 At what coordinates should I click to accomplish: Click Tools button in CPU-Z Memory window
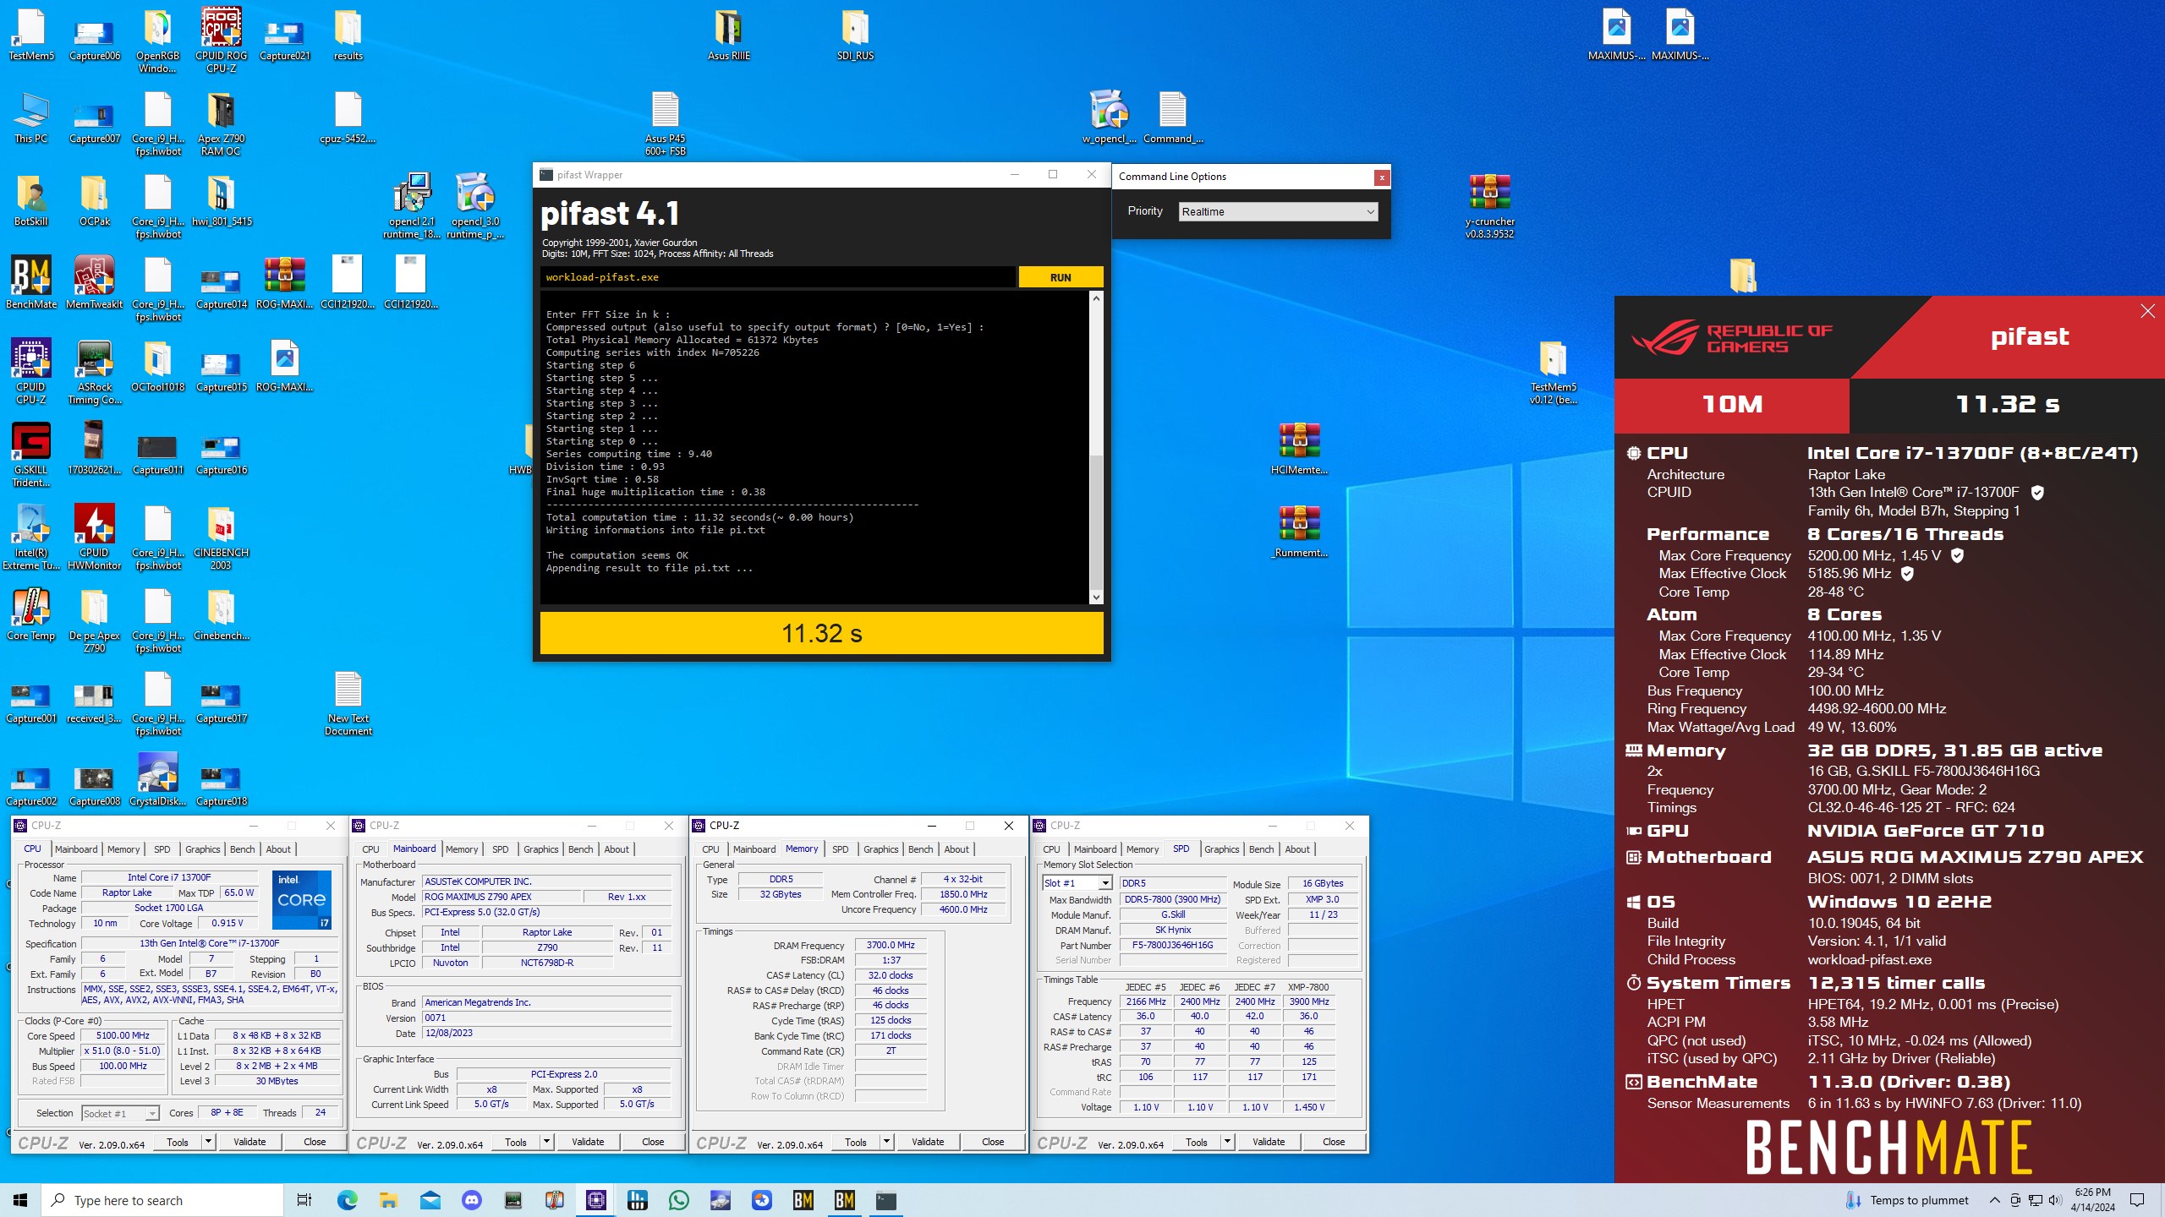(x=856, y=1142)
